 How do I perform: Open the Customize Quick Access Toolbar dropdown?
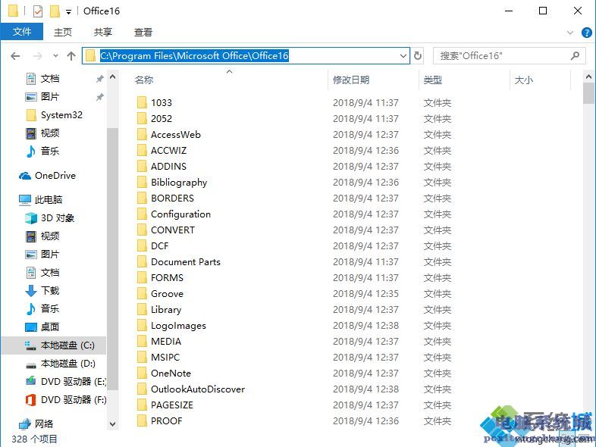(x=68, y=12)
